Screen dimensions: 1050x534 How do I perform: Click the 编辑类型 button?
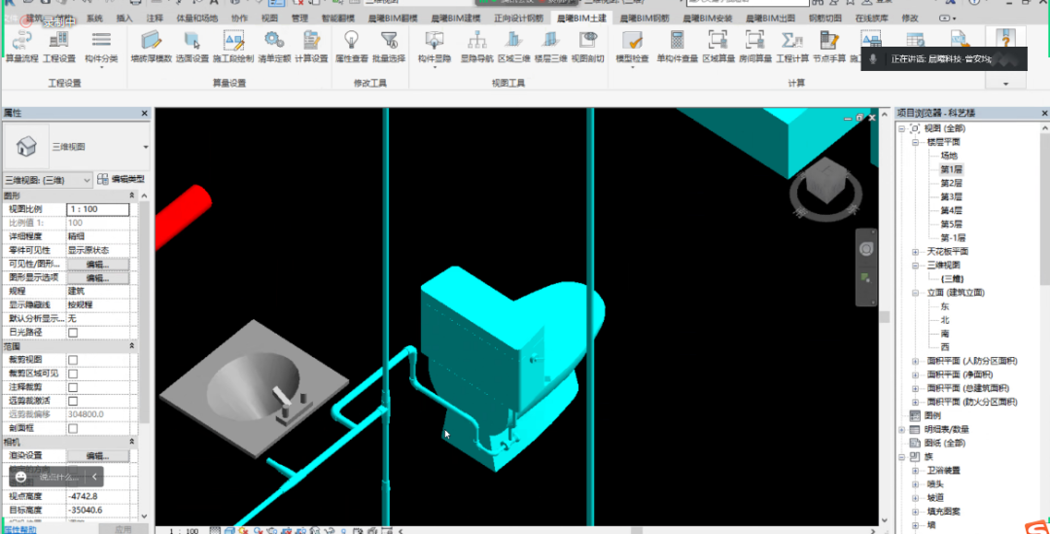(122, 180)
